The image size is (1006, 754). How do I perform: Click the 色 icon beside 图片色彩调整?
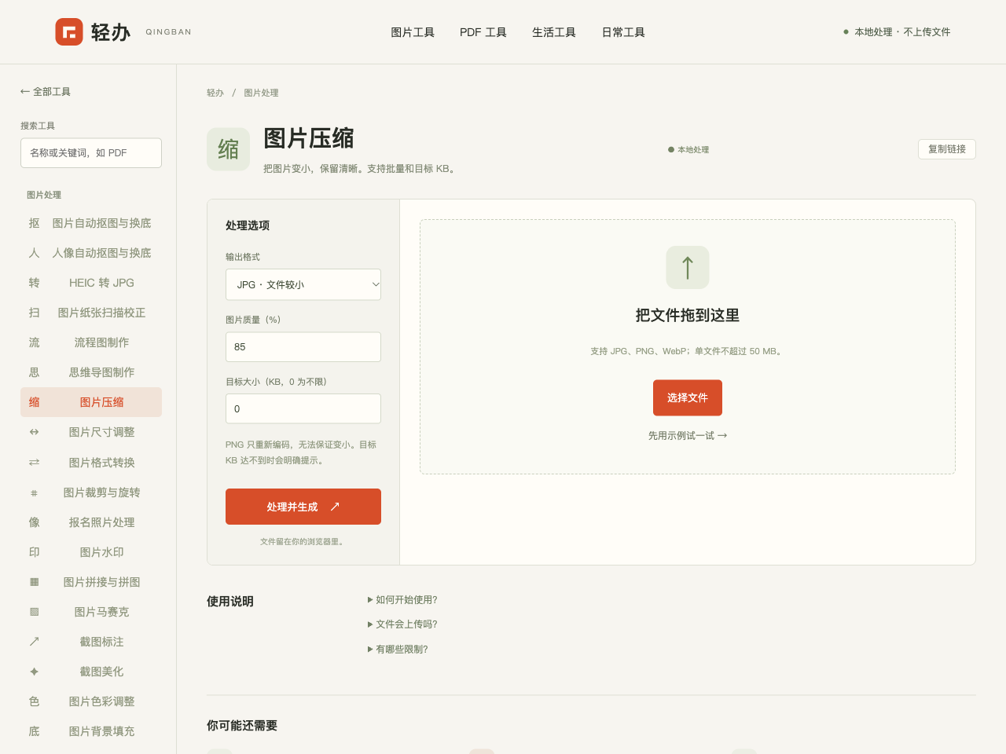tap(34, 701)
